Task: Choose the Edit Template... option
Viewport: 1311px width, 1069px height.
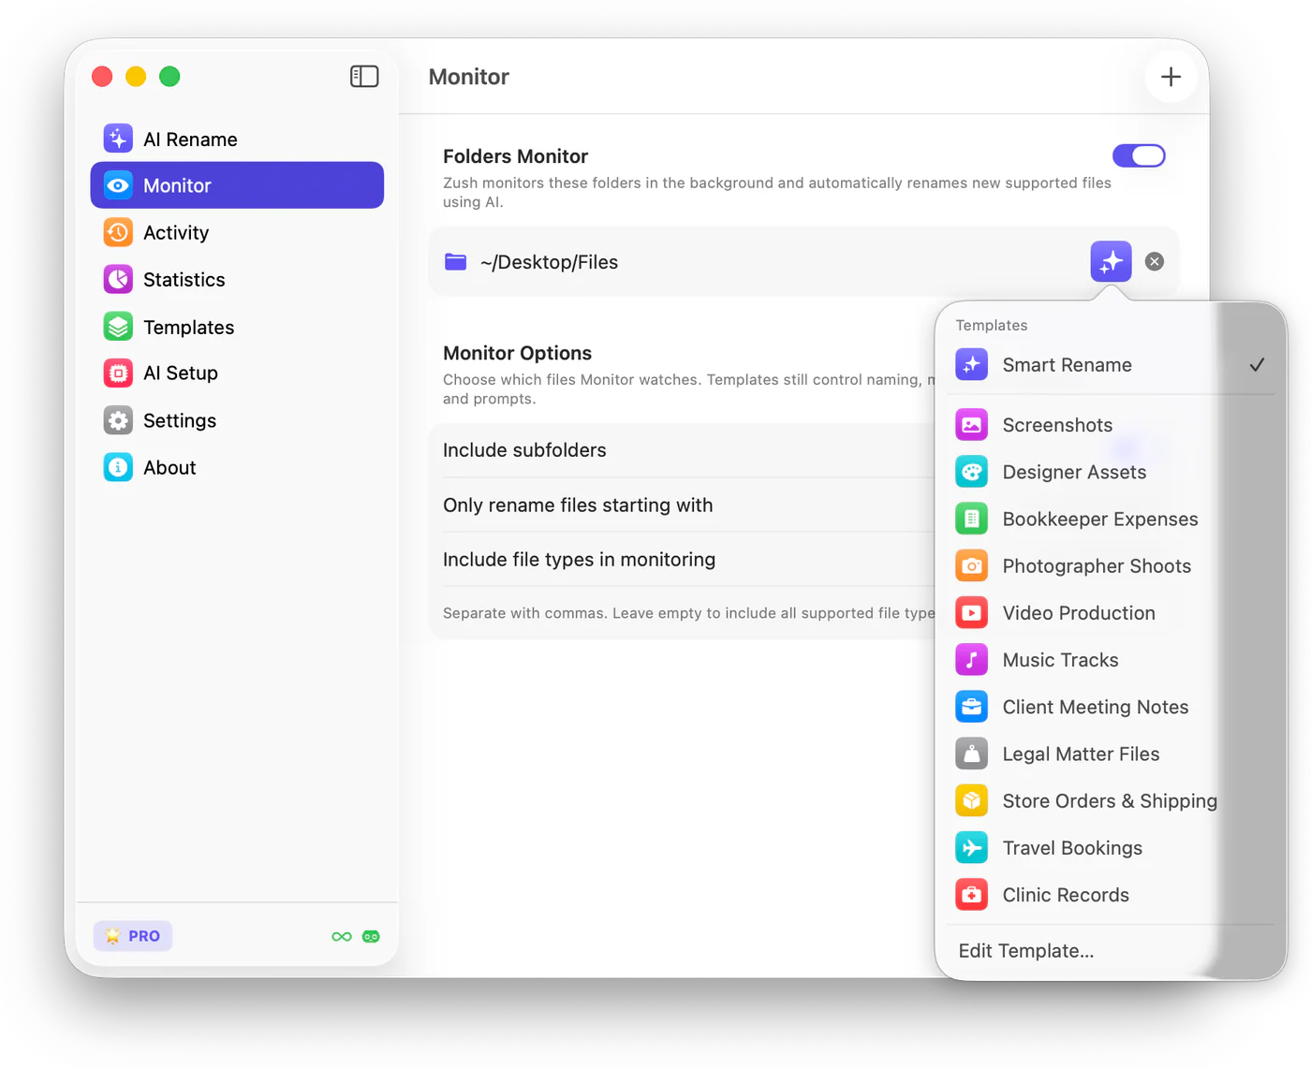Action: (x=1026, y=951)
